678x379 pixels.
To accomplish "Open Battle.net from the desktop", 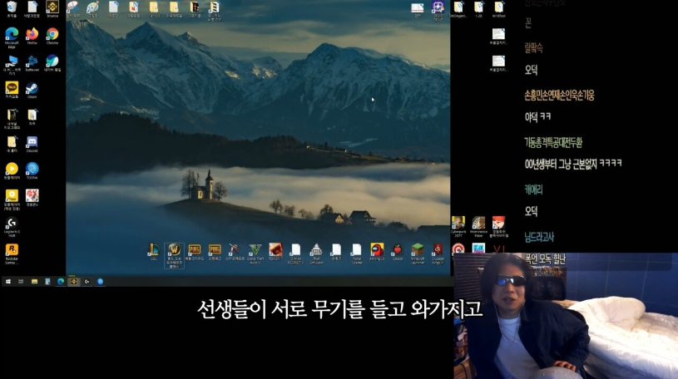I will pyautogui.click(x=32, y=63).
